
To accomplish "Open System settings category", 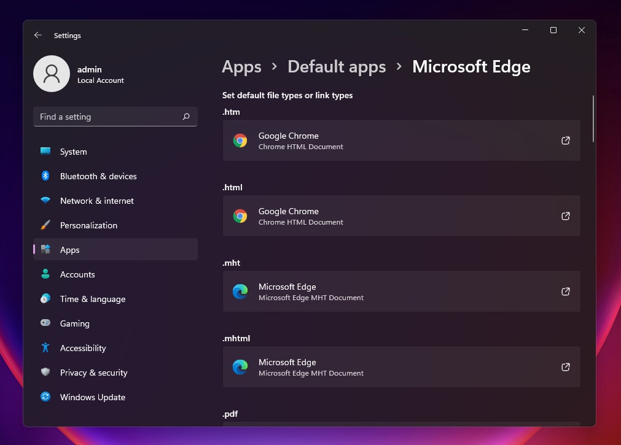I will (x=115, y=152).
